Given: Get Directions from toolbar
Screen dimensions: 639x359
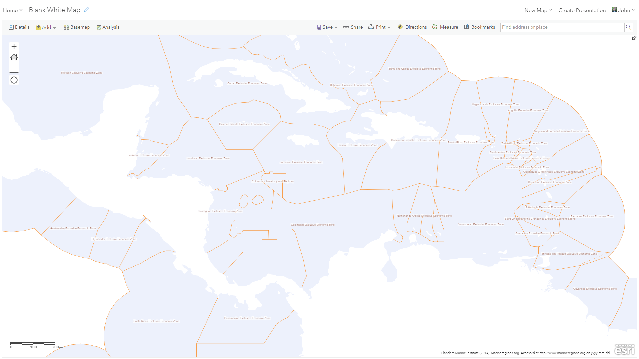Looking at the screenshot, I should pyautogui.click(x=412, y=27).
